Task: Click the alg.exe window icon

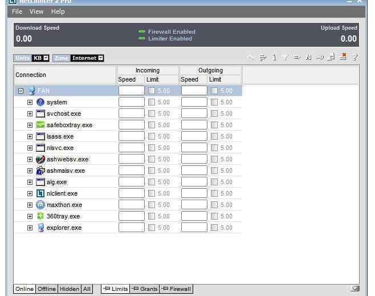Action: click(x=40, y=182)
